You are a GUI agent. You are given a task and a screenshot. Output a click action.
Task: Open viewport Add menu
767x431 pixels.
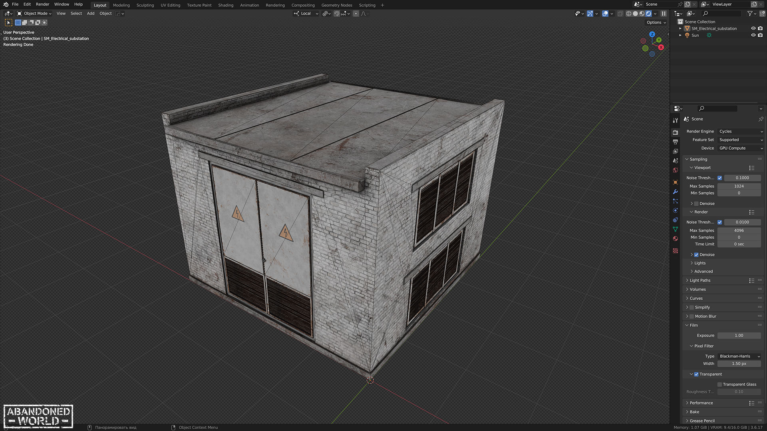coord(91,14)
